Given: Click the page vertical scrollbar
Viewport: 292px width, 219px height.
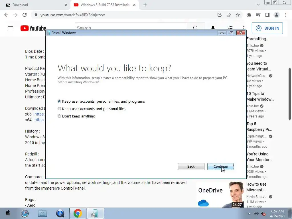Looking at the screenshot, I should pos(290,94).
